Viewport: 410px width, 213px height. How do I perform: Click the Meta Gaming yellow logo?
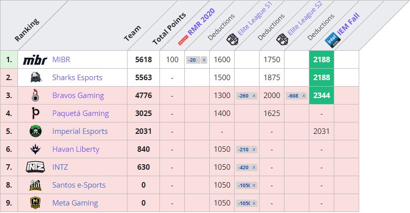click(35, 203)
